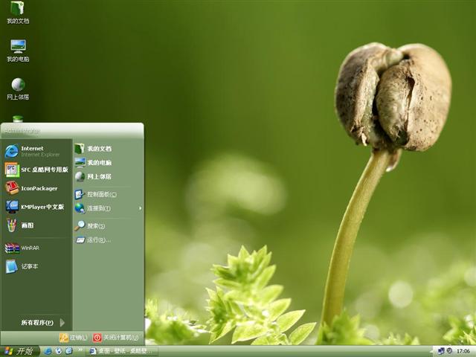Expand taskbar quick launch chevron

point(80,350)
